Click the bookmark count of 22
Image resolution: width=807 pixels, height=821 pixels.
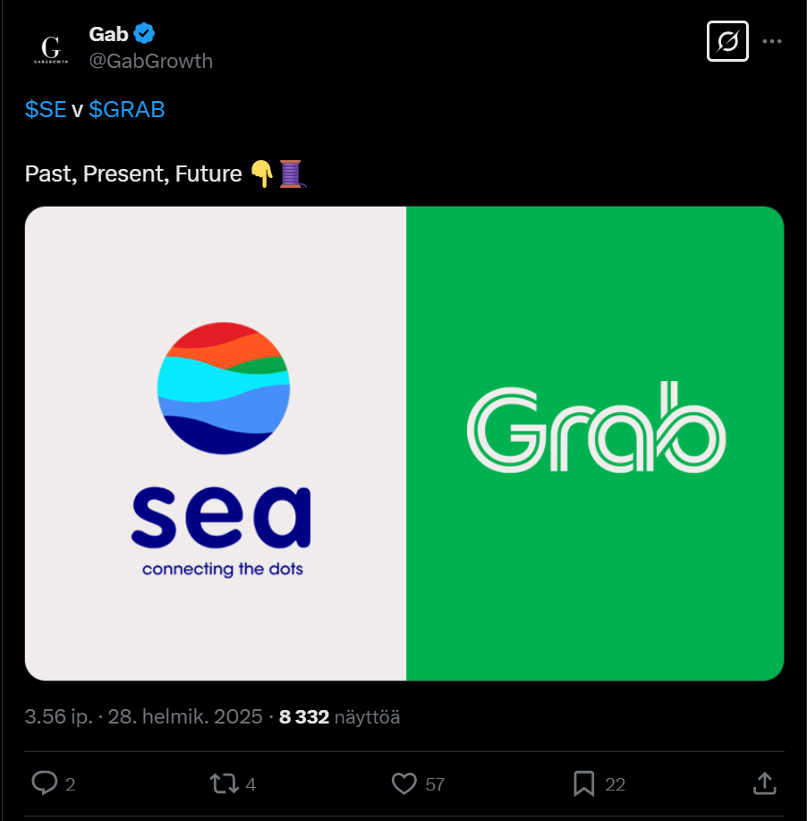click(615, 785)
